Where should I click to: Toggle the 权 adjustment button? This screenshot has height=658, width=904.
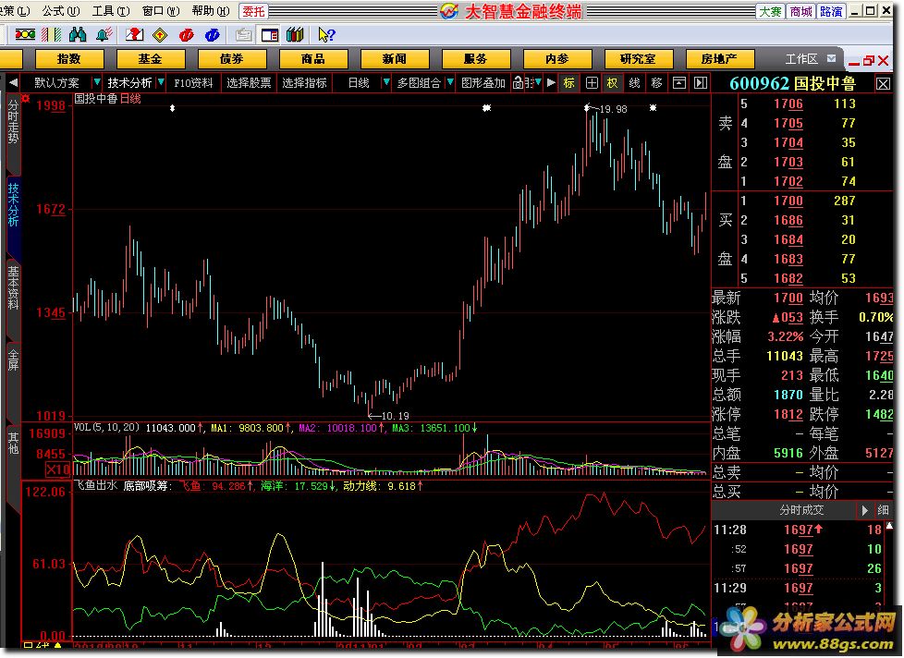coord(612,83)
